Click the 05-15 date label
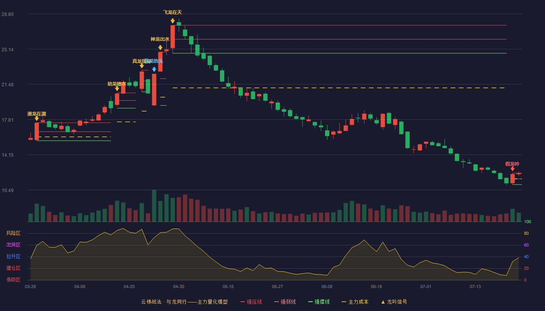Viewport: 545px width, 311px height. tap(228, 287)
